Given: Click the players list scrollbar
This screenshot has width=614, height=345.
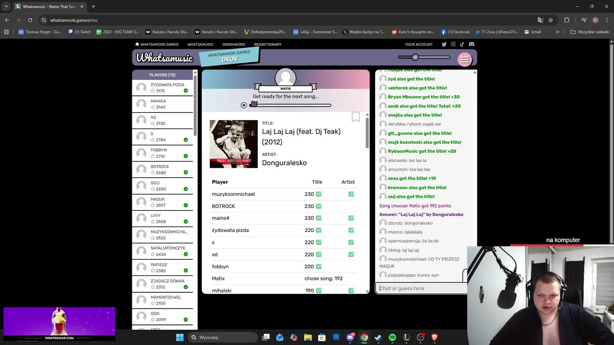Looking at the screenshot, I should (x=195, y=105).
